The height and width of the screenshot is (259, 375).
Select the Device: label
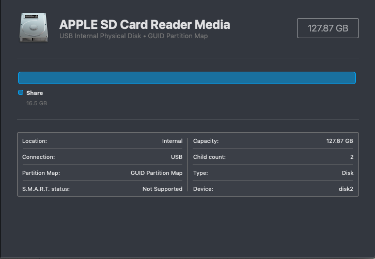pyautogui.click(x=203, y=189)
